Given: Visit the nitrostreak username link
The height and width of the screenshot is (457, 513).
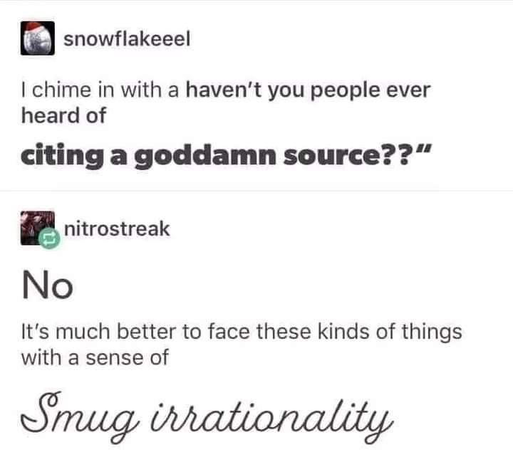Looking at the screenshot, I should 117,228.
